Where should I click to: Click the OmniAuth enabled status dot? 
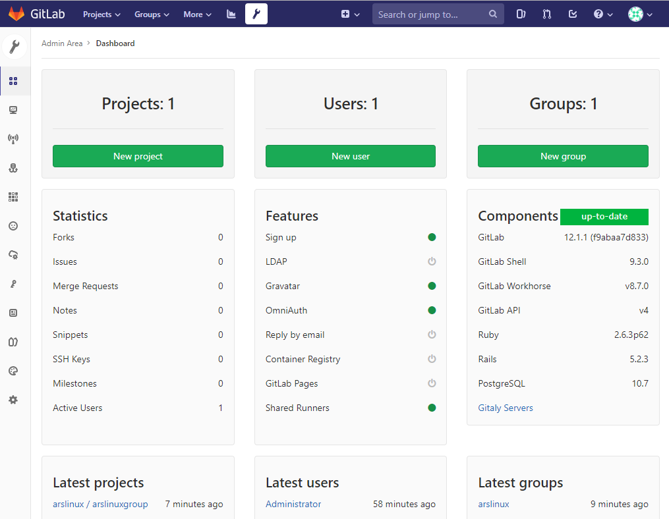click(432, 310)
